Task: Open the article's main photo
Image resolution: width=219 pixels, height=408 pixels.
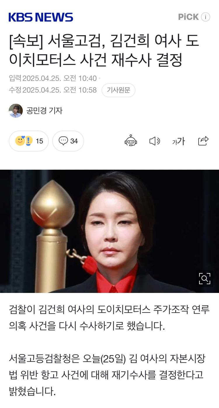Action: (x=109, y=231)
